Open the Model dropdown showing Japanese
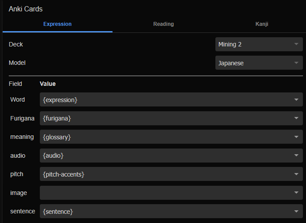 coord(259,63)
